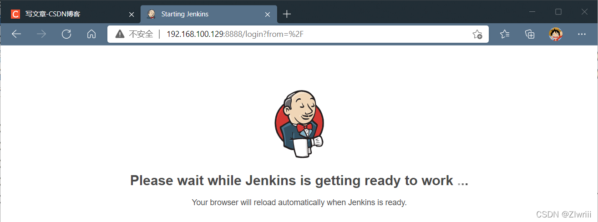Open the browser settings and more menu
Viewport: 598px width, 222px height.
(x=582, y=34)
